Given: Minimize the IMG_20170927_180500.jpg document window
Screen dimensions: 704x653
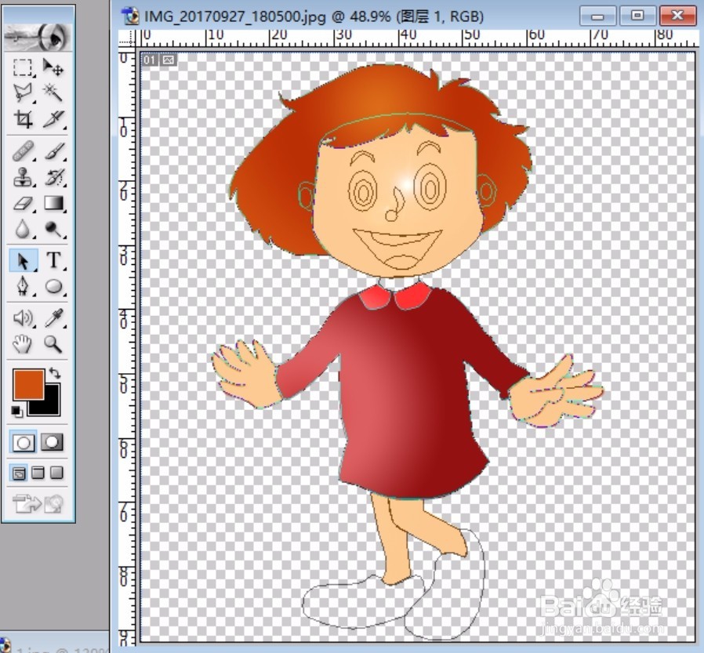Looking at the screenshot, I should click(598, 16).
